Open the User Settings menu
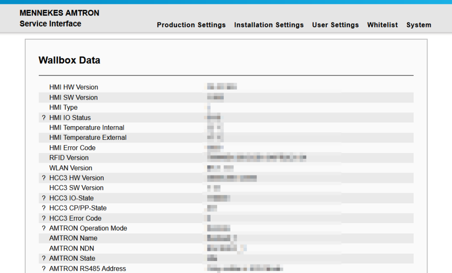The image size is (452, 273). tap(335, 25)
